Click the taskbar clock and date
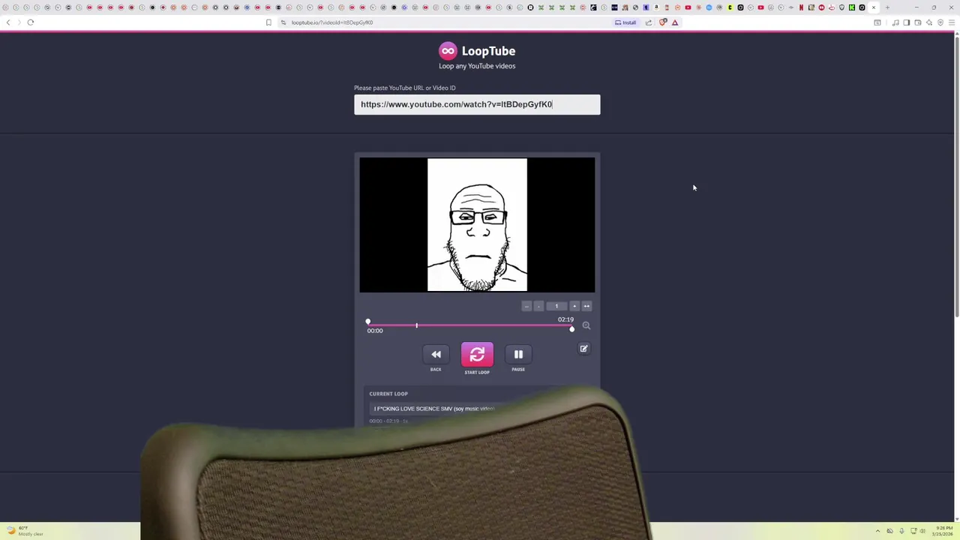This screenshot has height=540, width=960. (x=943, y=531)
